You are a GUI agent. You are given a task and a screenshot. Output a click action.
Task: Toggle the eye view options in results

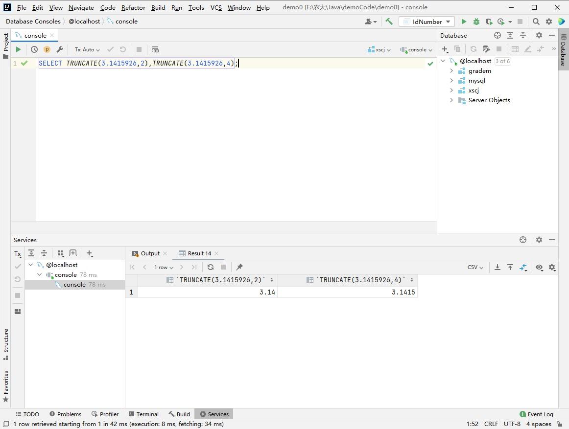pyautogui.click(x=539, y=267)
